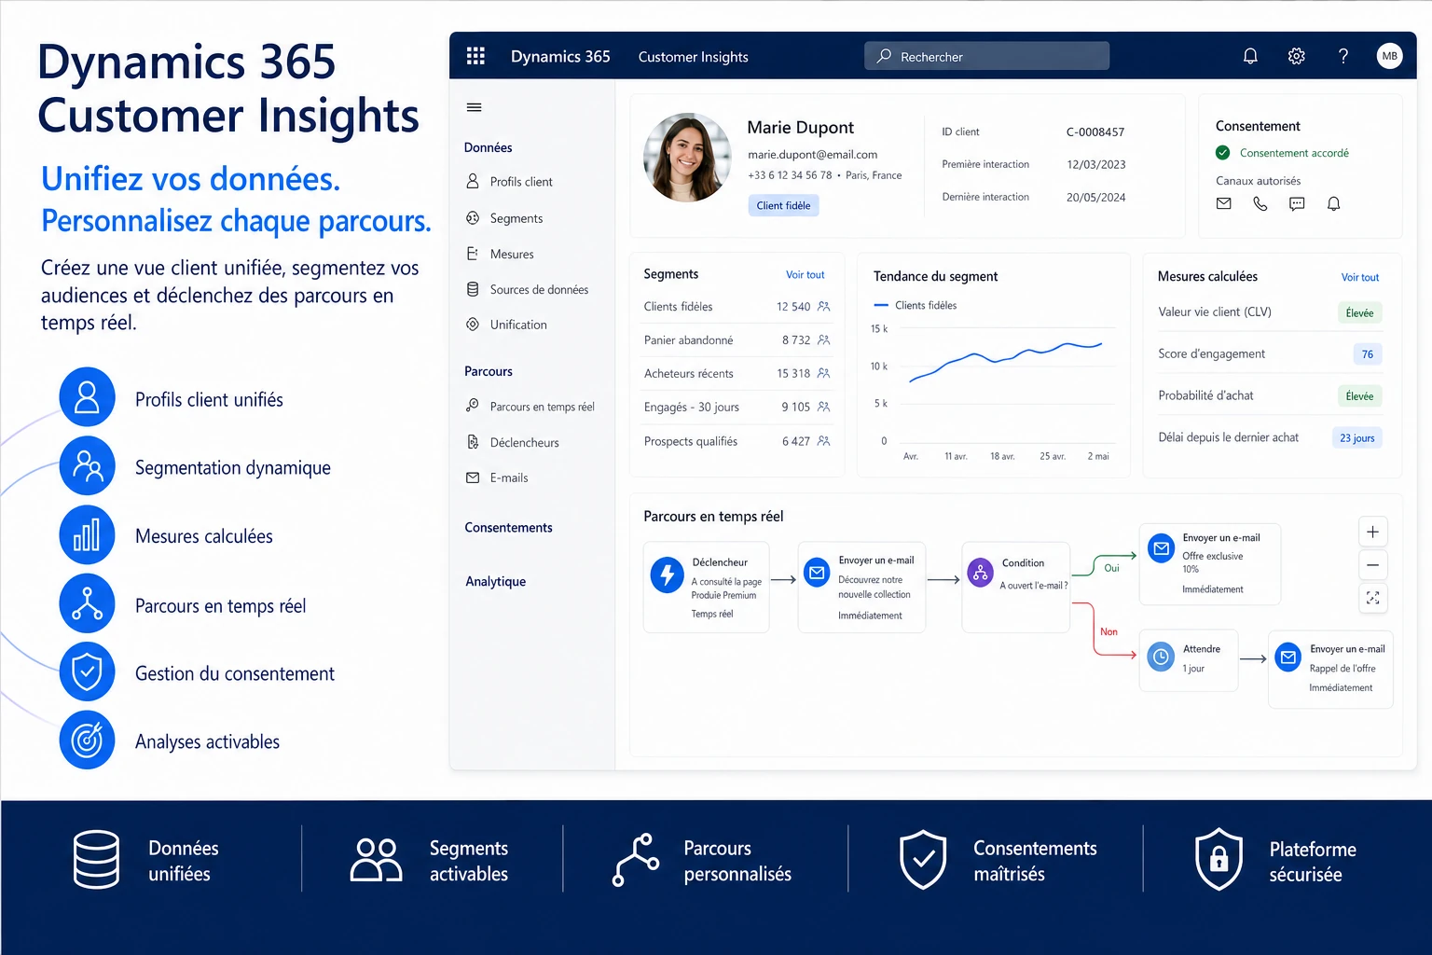Click Voir tout in Mesures calculées card
The height and width of the screenshot is (955, 1432).
coord(1360,277)
